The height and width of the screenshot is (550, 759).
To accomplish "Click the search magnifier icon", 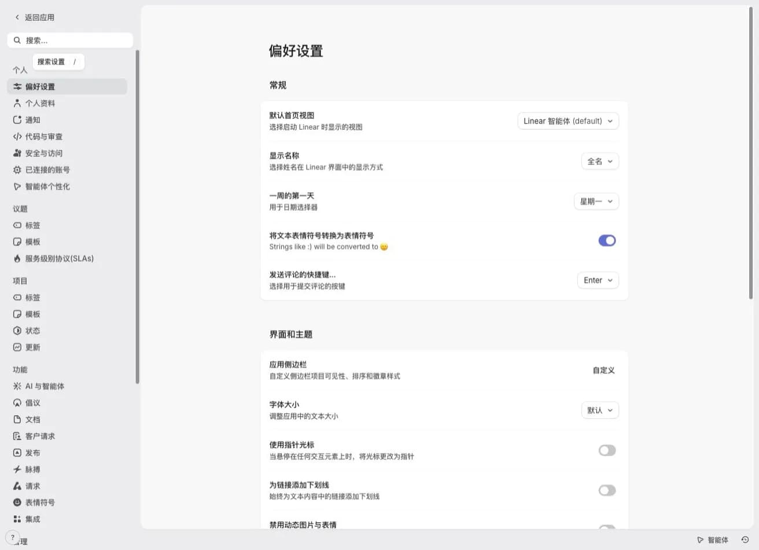I will pos(17,41).
